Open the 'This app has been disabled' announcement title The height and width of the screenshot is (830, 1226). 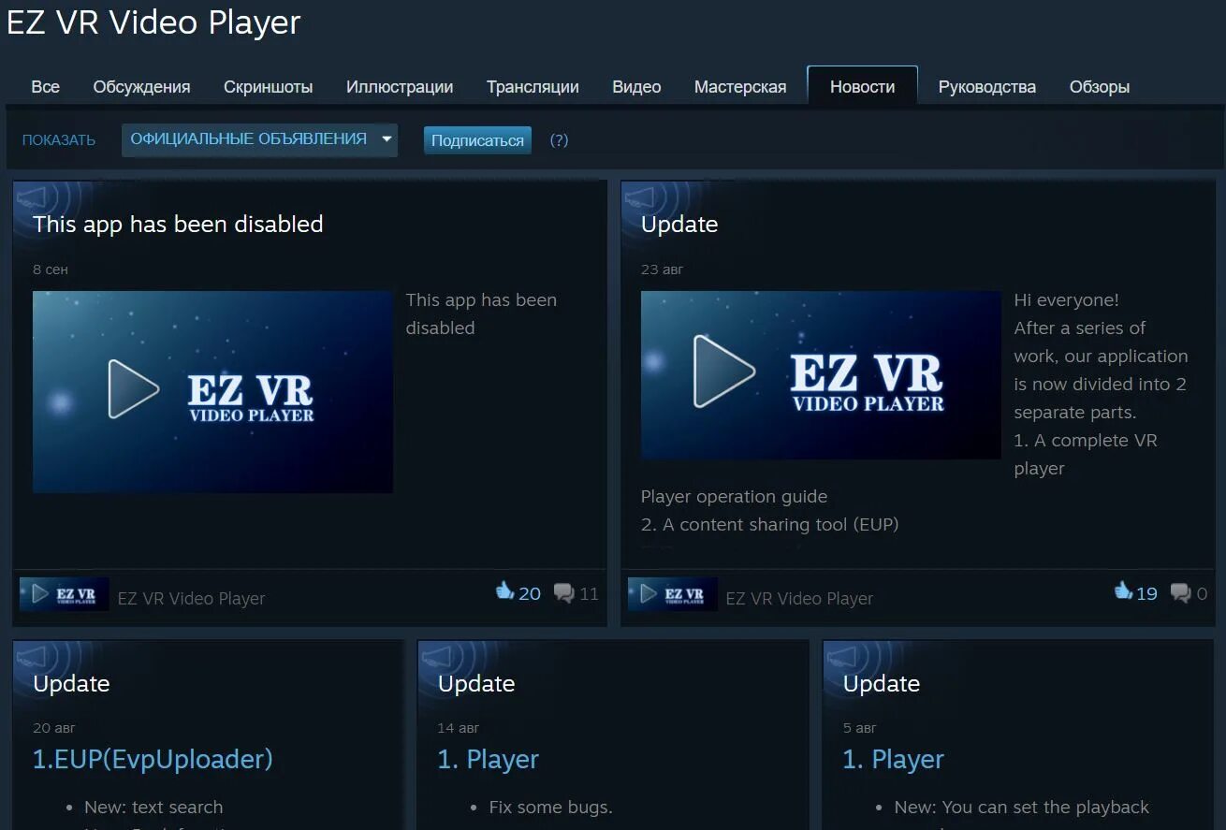point(178,224)
